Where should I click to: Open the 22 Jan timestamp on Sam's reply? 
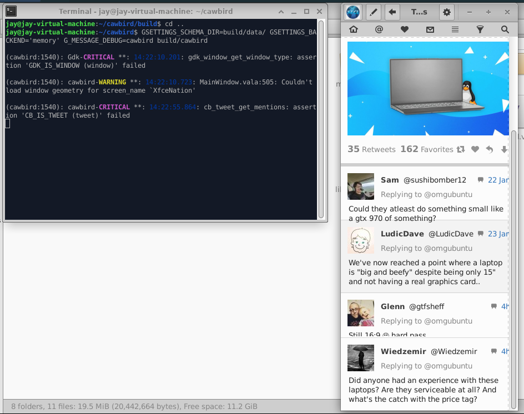point(498,180)
